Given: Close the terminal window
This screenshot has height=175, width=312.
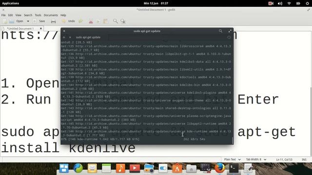Looking at the screenshot, I should tap(64, 31).
